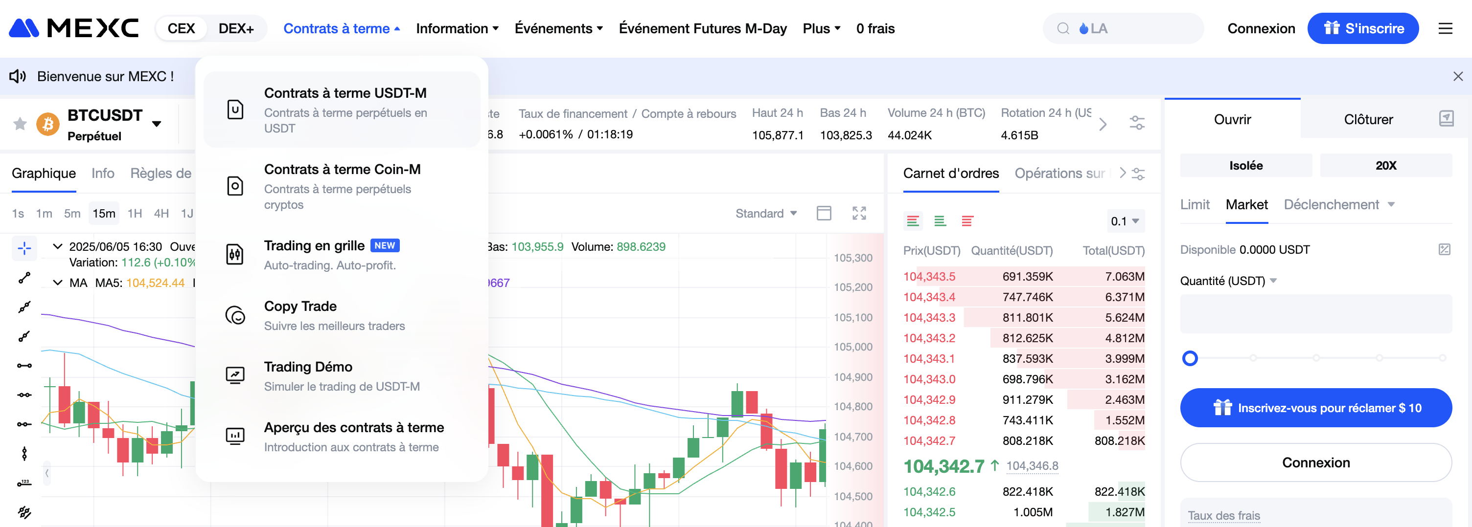The width and height of the screenshot is (1472, 527).
Task: Click the chart layout window icon
Action: pos(824,213)
